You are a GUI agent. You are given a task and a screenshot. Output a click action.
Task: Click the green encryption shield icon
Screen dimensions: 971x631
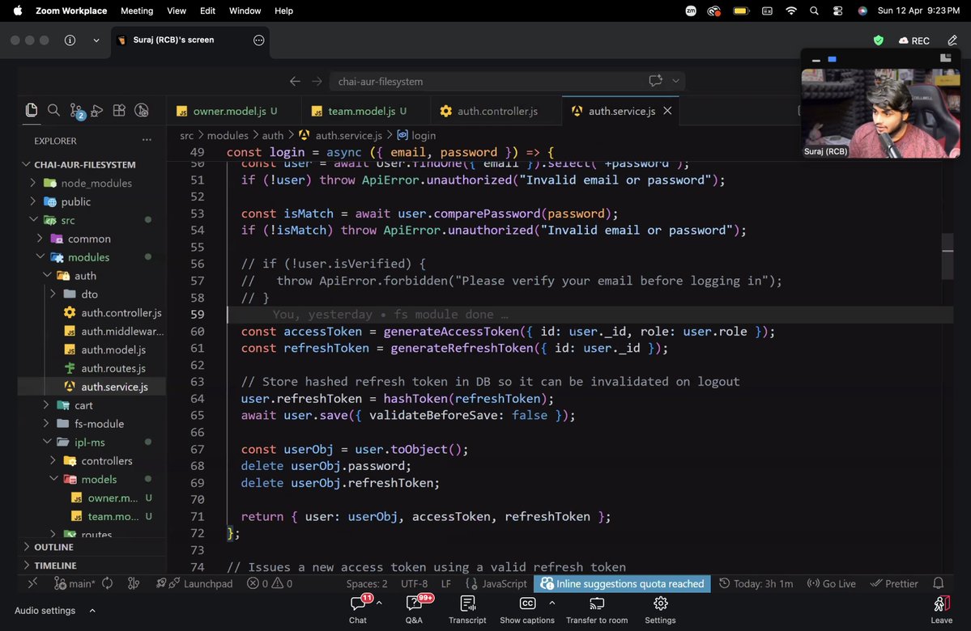coord(878,40)
